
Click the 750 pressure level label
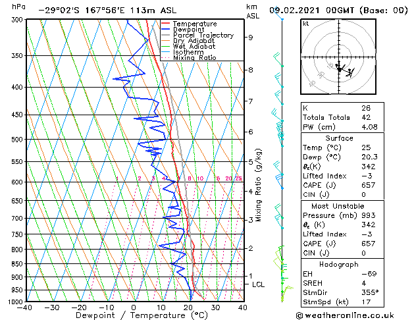coord(18,234)
